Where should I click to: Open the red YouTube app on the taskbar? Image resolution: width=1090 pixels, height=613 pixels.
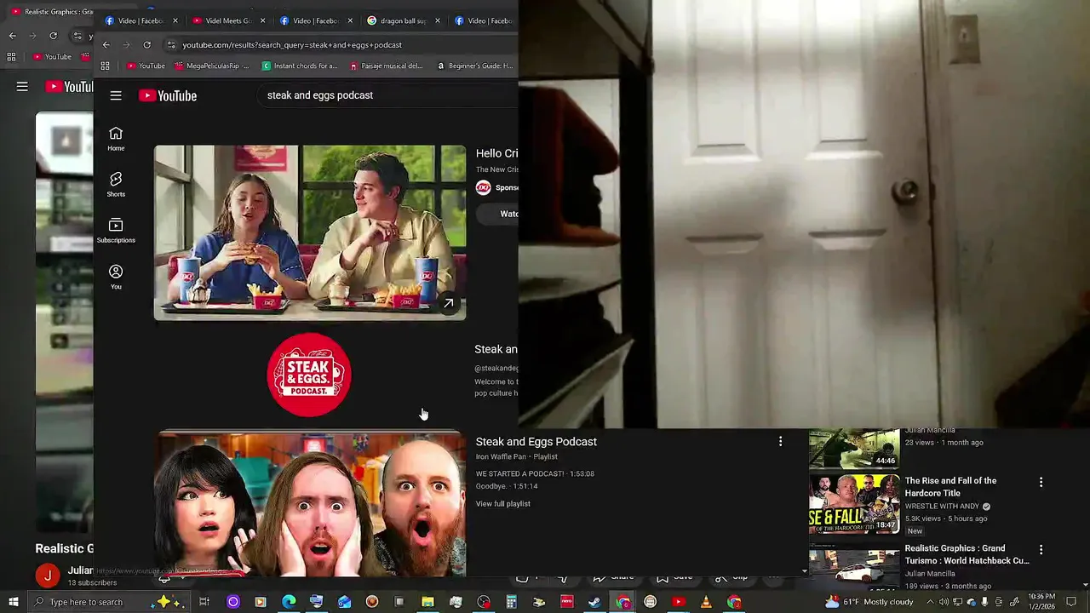[x=678, y=602]
